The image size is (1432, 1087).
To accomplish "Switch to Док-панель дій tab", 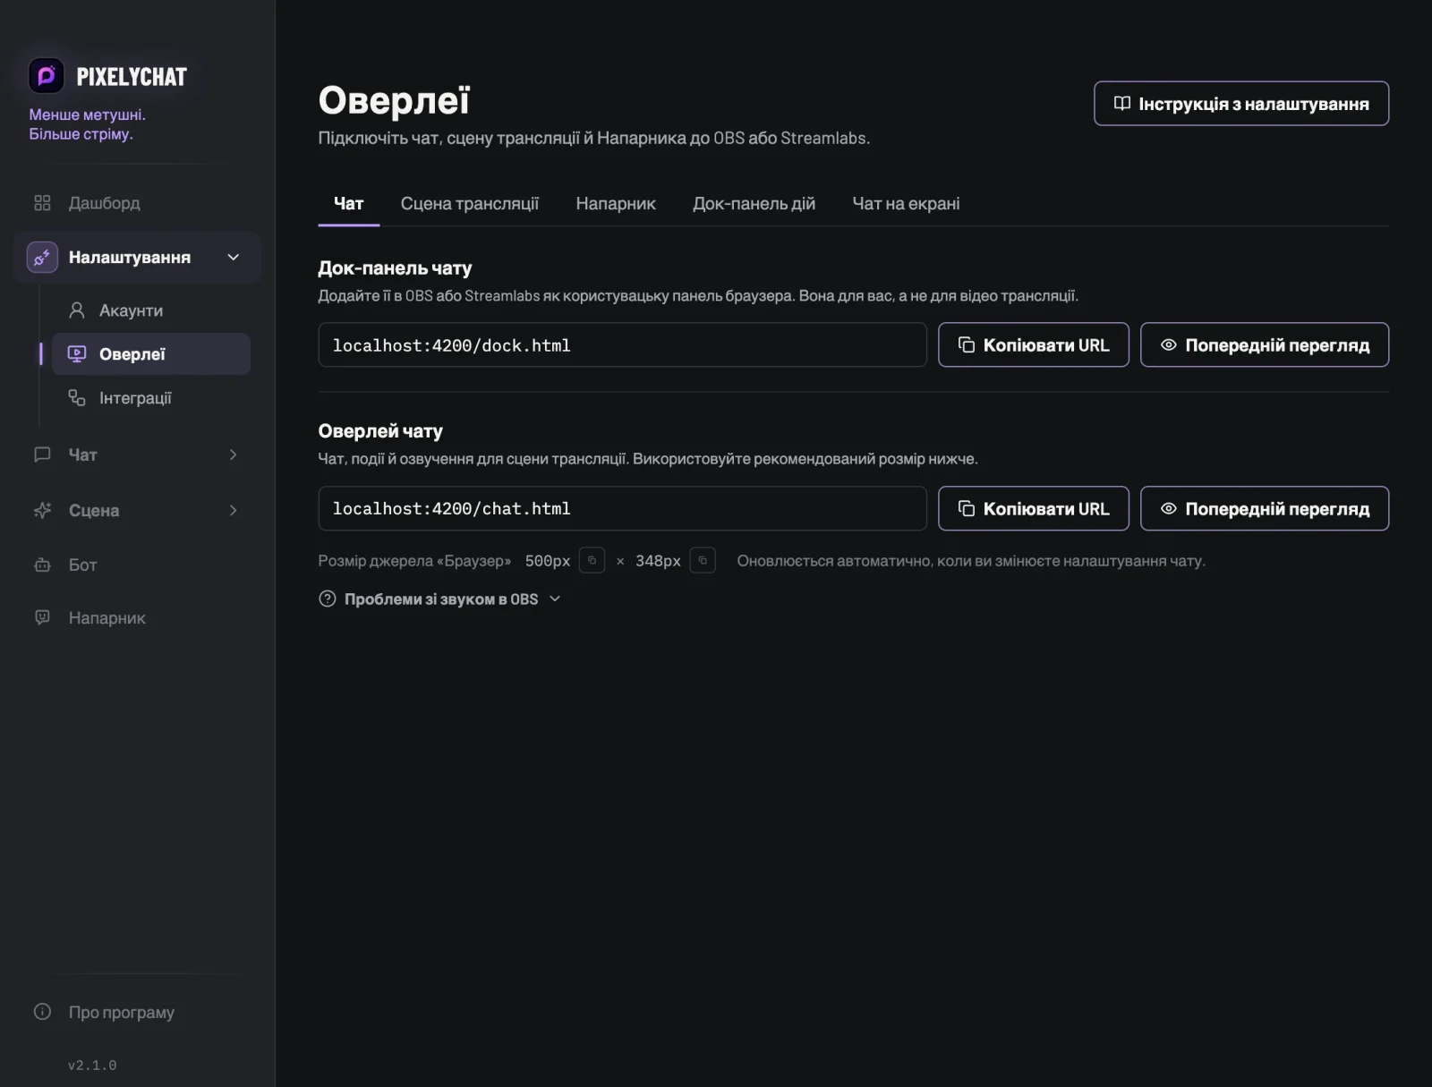I will (754, 204).
